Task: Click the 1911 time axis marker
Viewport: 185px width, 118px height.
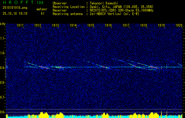Action: [20, 25]
